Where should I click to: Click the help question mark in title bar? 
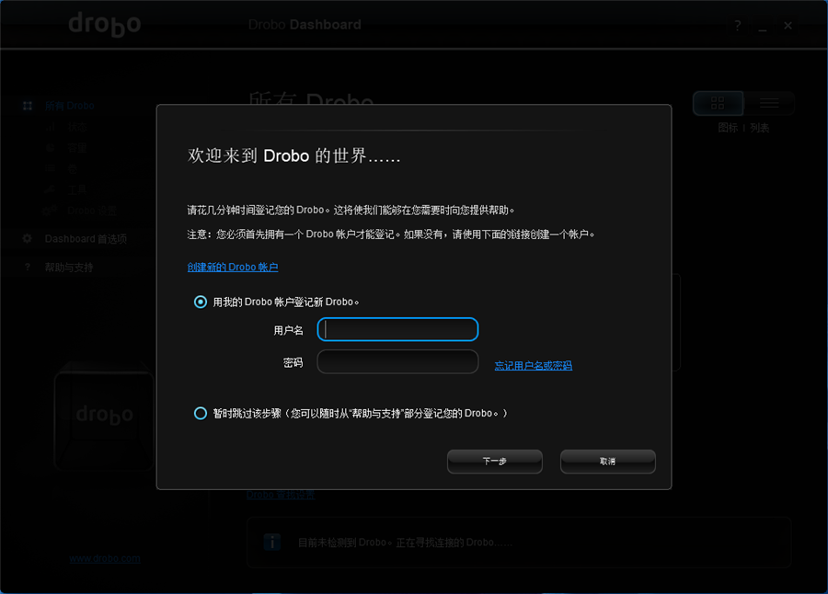click(737, 26)
